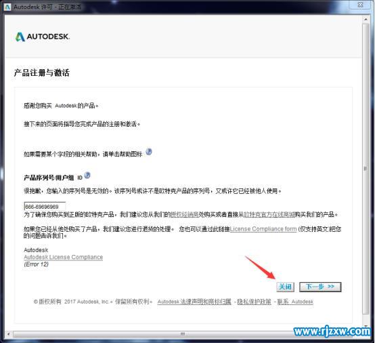Open the License Compliance form link
Viewport: 375px width, 343px height.
(263, 229)
